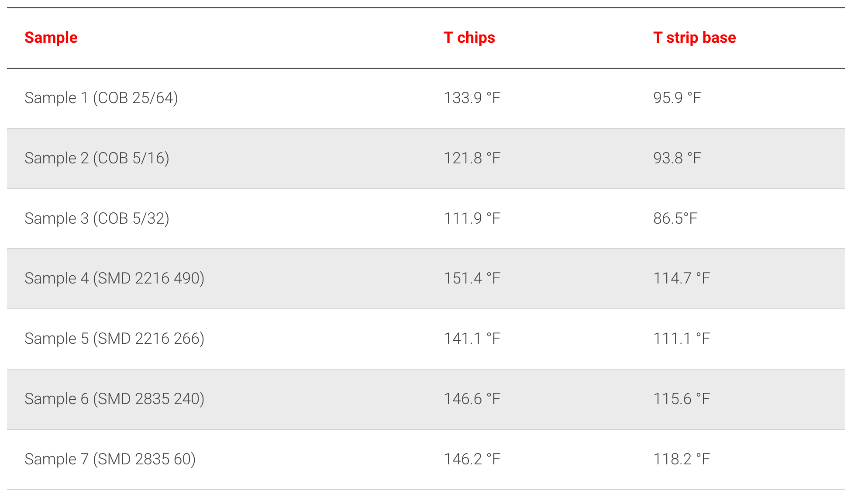Click the 121.8 °F chip temperature
The image size is (854, 498).
(x=472, y=158)
